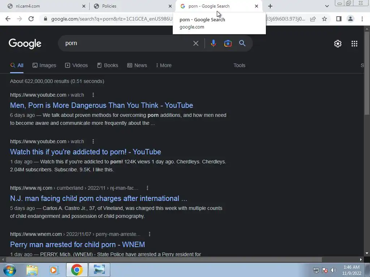The image size is (370, 277).
Task: Open a new tab with the plus button
Action: pos(270,6)
